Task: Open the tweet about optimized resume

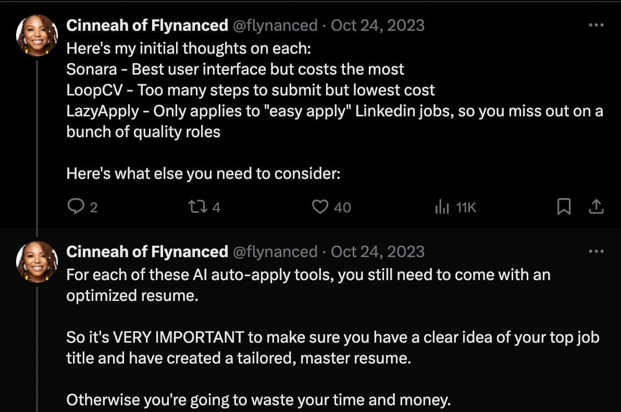Action: (x=332, y=337)
